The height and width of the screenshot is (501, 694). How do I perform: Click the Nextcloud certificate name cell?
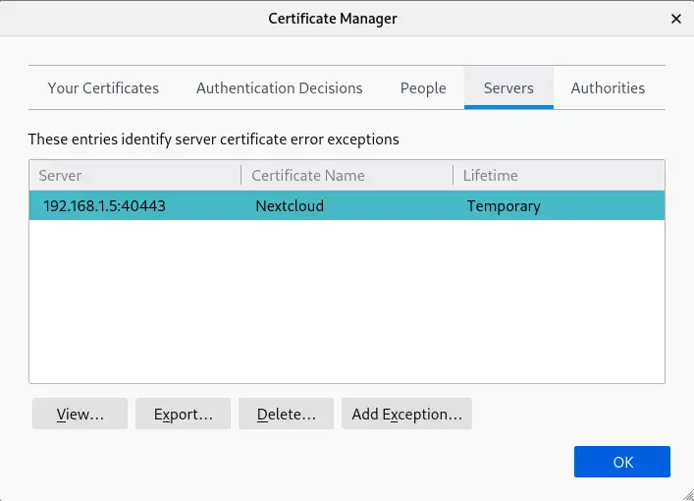click(290, 206)
